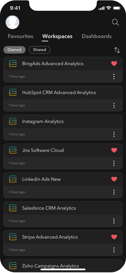This screenshot has height=273, width=126.
Task: Click the Stripe Advanced Analytics workspace icon
Action: click(x=13, y=237)
